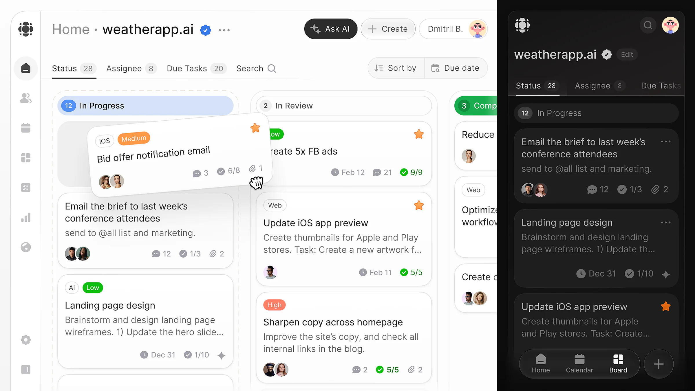The width and height of the screenshot is (695, 391).
Task: Open the globe sidebar icon
Action: [26, 247]
